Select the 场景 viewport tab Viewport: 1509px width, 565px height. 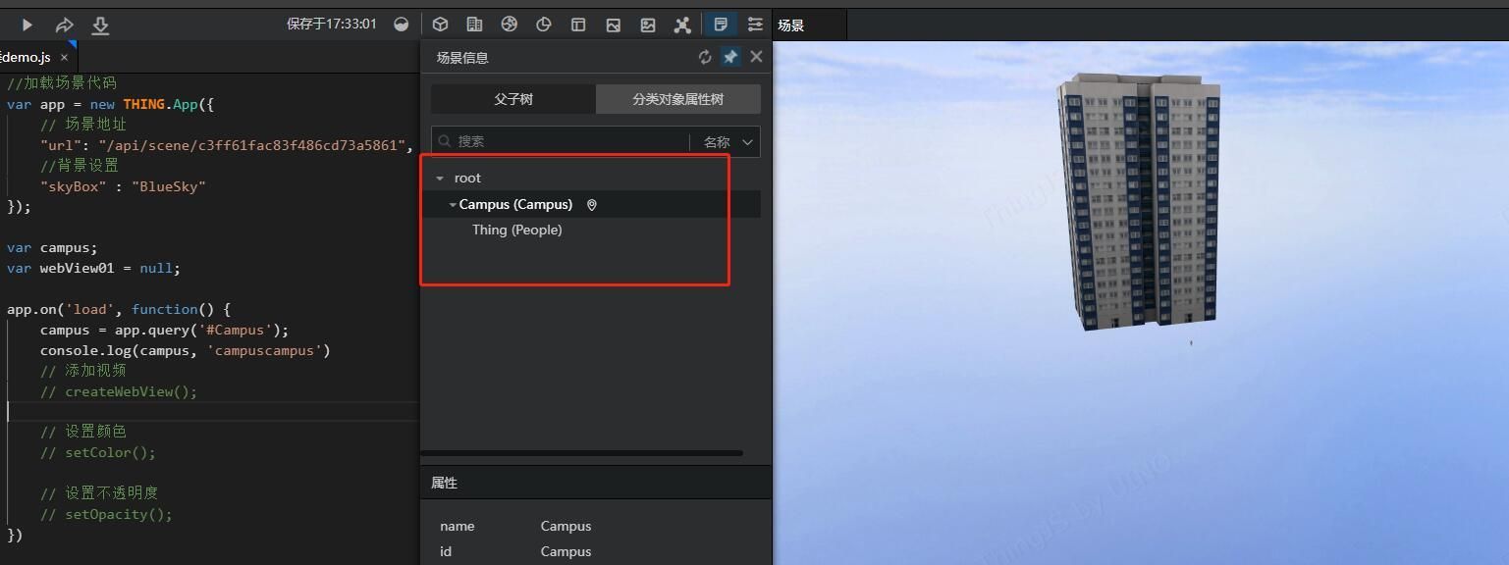coord(809,26)
